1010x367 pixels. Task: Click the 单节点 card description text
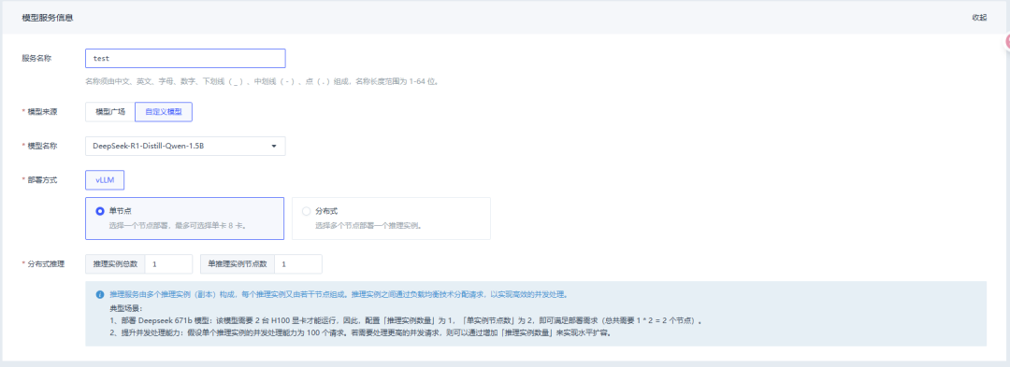(x=177, y=226)
